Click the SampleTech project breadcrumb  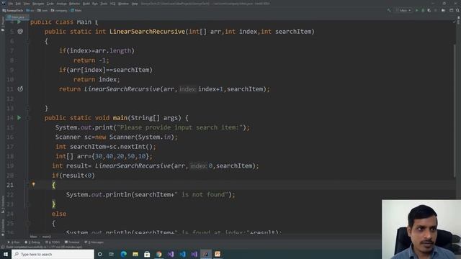(x=13, y=10)
